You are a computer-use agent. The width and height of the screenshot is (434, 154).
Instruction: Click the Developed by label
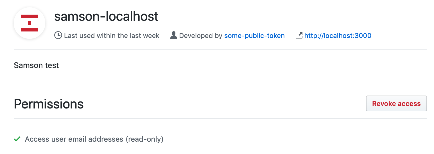(x=201, y=36)
